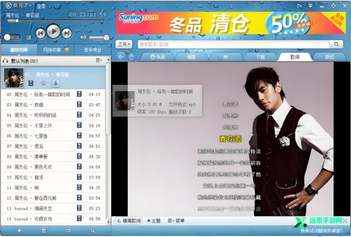The image size is (351, 237).
Task: Click the MV icon under 青花瓷 row
Action: [31, 84]
